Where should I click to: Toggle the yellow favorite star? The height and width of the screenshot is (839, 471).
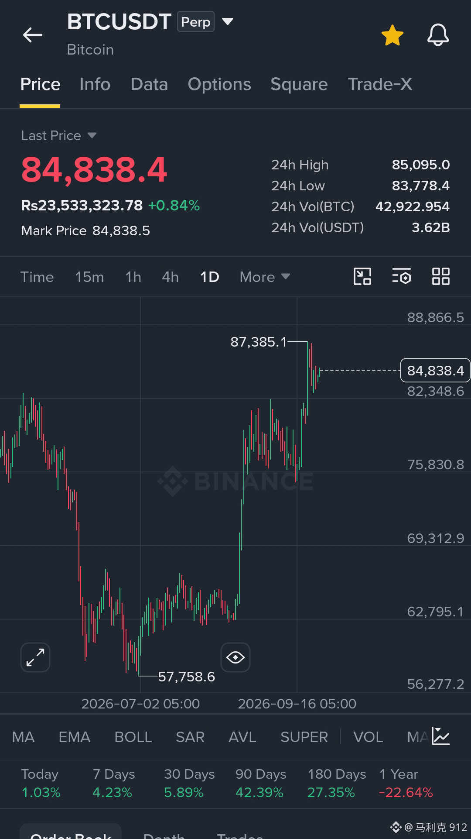coord(392,35)
